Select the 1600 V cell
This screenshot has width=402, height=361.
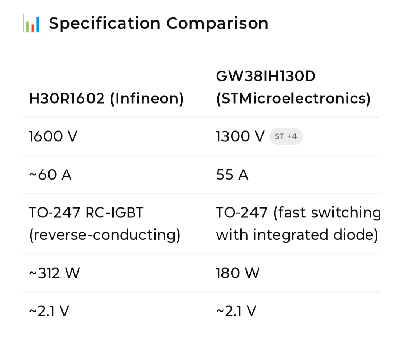53,136
